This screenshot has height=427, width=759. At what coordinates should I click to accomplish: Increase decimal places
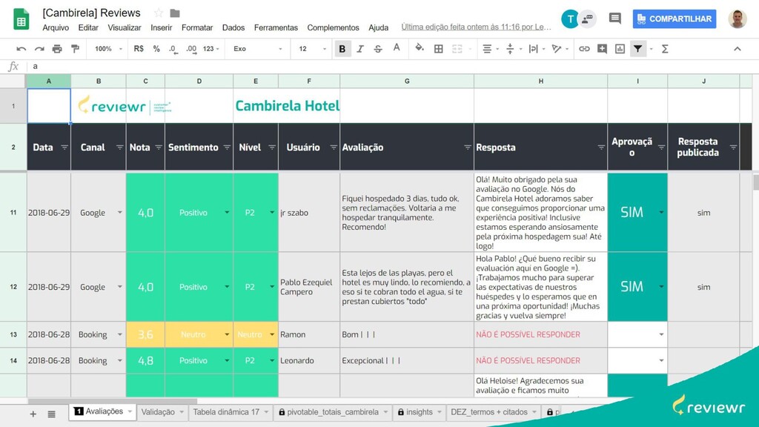(x=192, y=49)
